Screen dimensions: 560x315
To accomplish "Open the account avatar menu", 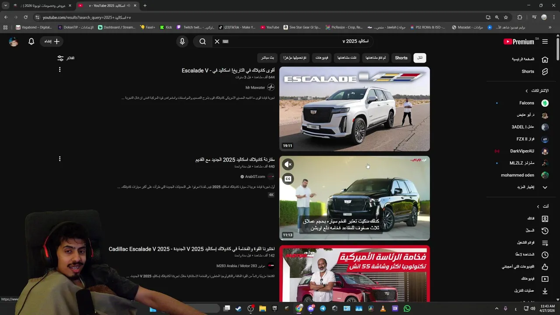I will coord(14,42).
